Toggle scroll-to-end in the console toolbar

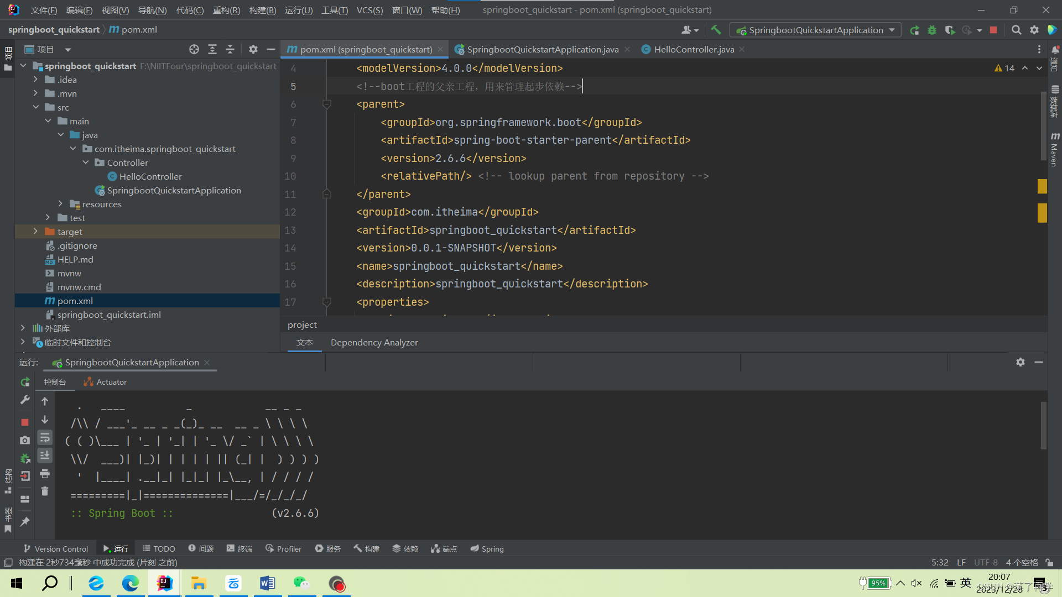click(45, 455)
